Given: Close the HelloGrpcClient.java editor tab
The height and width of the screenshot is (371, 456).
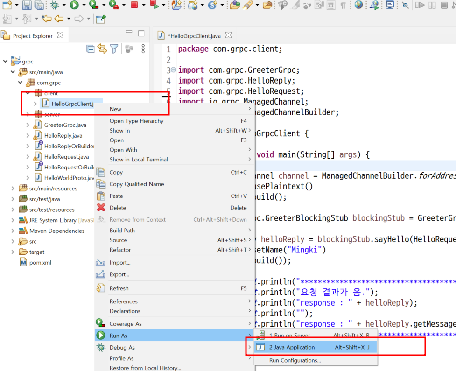Looking at the screenshot, I should [x=229, y=35].
